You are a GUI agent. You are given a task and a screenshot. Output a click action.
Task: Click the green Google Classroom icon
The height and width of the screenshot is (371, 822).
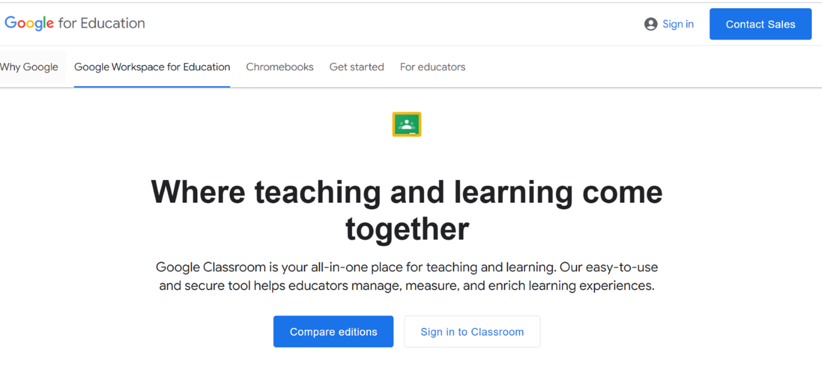(x=407, y=124)
